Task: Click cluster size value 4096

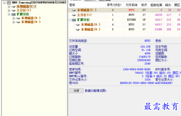Action: pos(148,53)
